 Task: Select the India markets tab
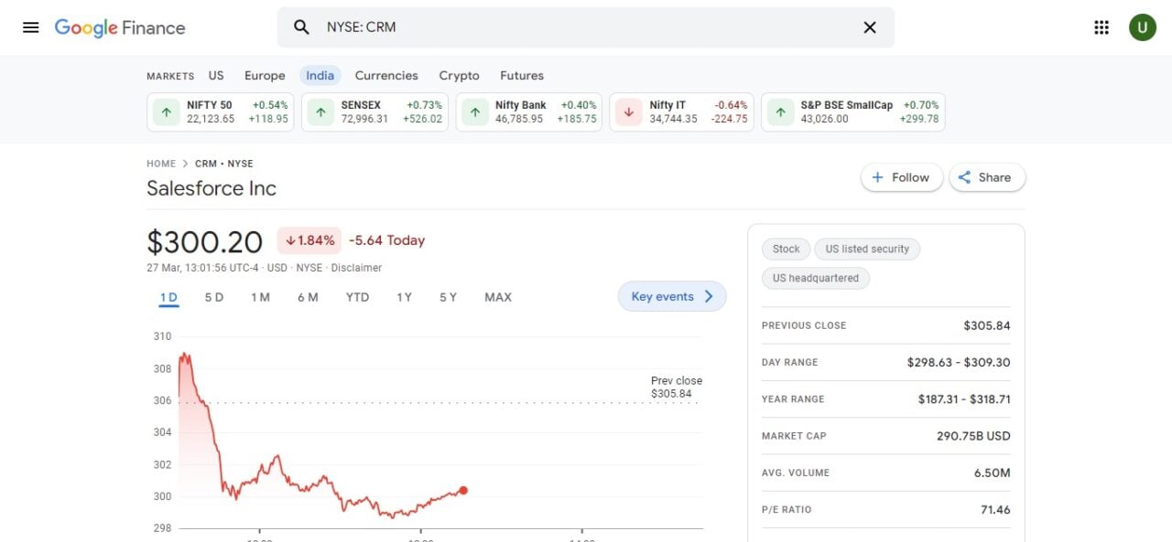click(x=320, y=76)
